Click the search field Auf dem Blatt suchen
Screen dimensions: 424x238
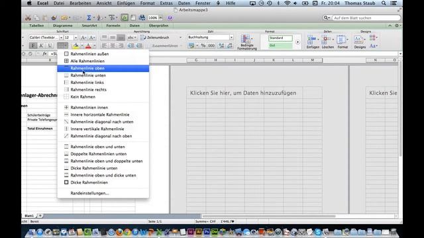366,18
